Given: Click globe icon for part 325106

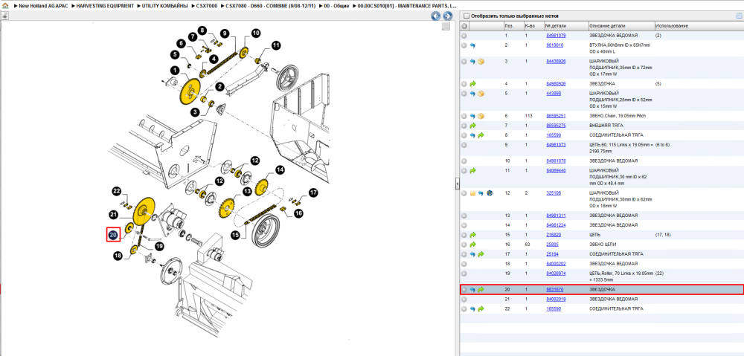Looking at the screenshot, I should (x=490, y=193).
